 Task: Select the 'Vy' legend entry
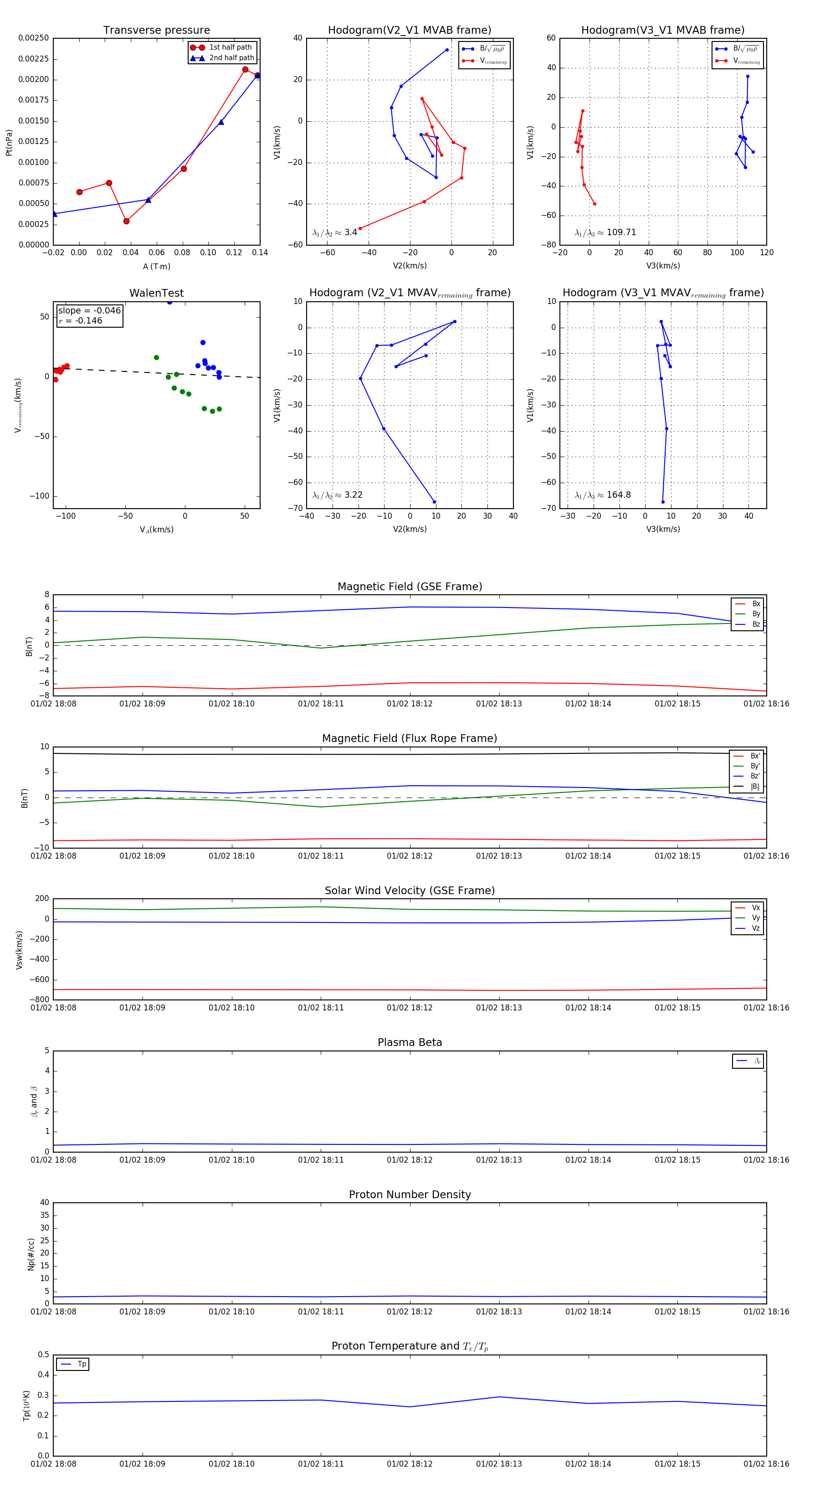pyautogui.click(x=748, y=918)
